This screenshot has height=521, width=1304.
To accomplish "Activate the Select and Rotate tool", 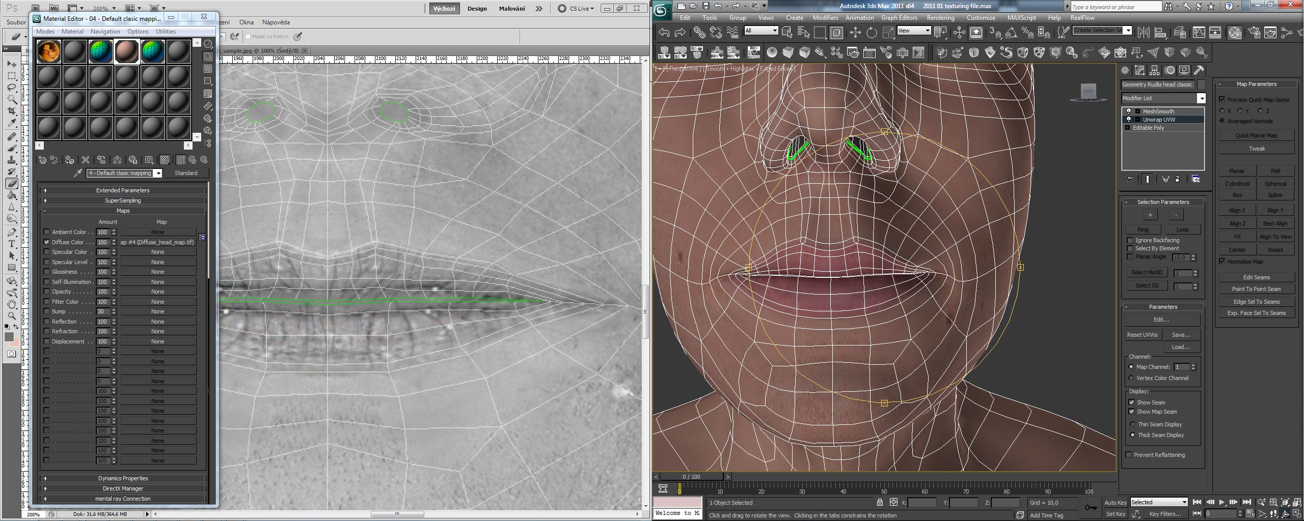I will tap(872, 33).
